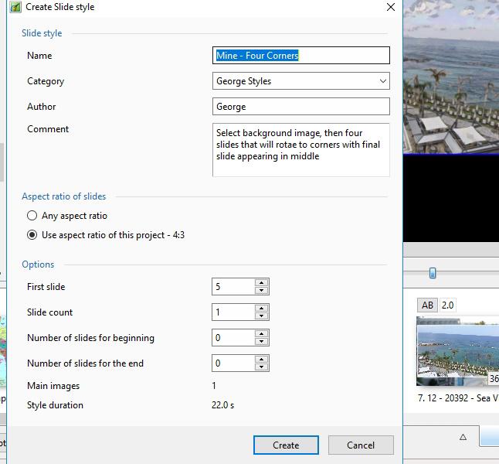
Task: Decrease Number of slides for the end
Action: [262, 367]
